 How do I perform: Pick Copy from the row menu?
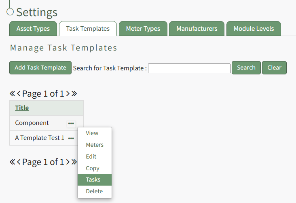point(93,168)
